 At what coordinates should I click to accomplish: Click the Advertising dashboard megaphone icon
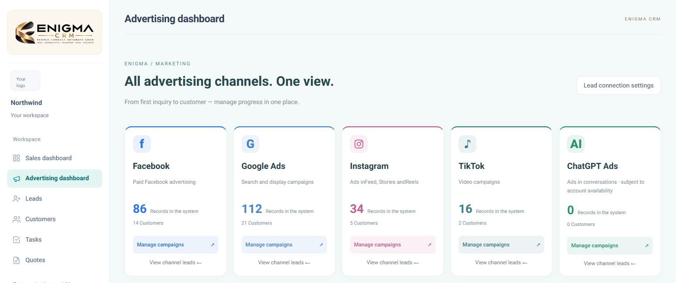(x=17, y=179)
